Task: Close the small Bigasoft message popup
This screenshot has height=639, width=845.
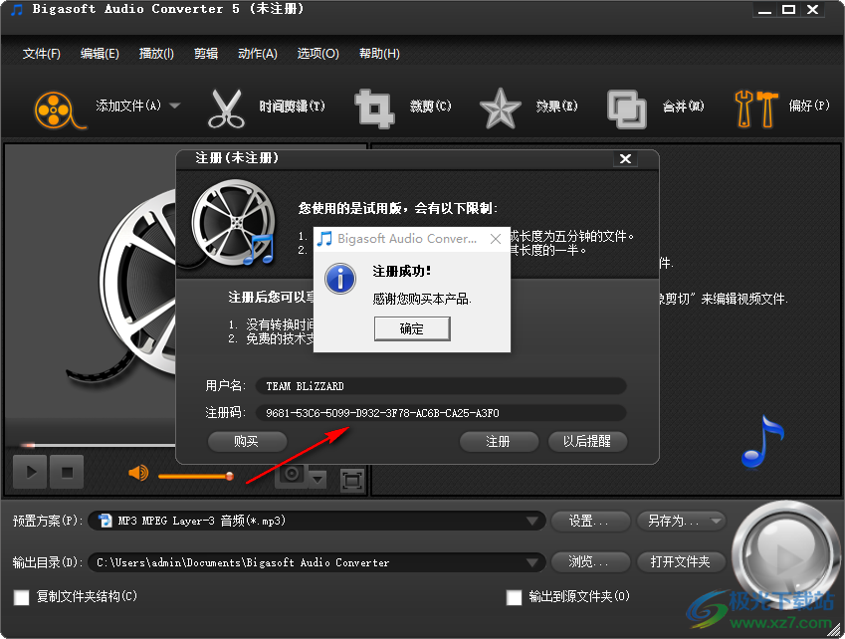Action: click(496, 239)
